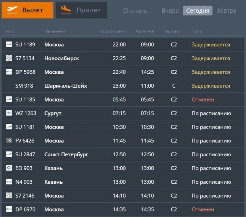Select flight number DP 5968
This screenshot has width=246, height=217.
pos(25,72)
